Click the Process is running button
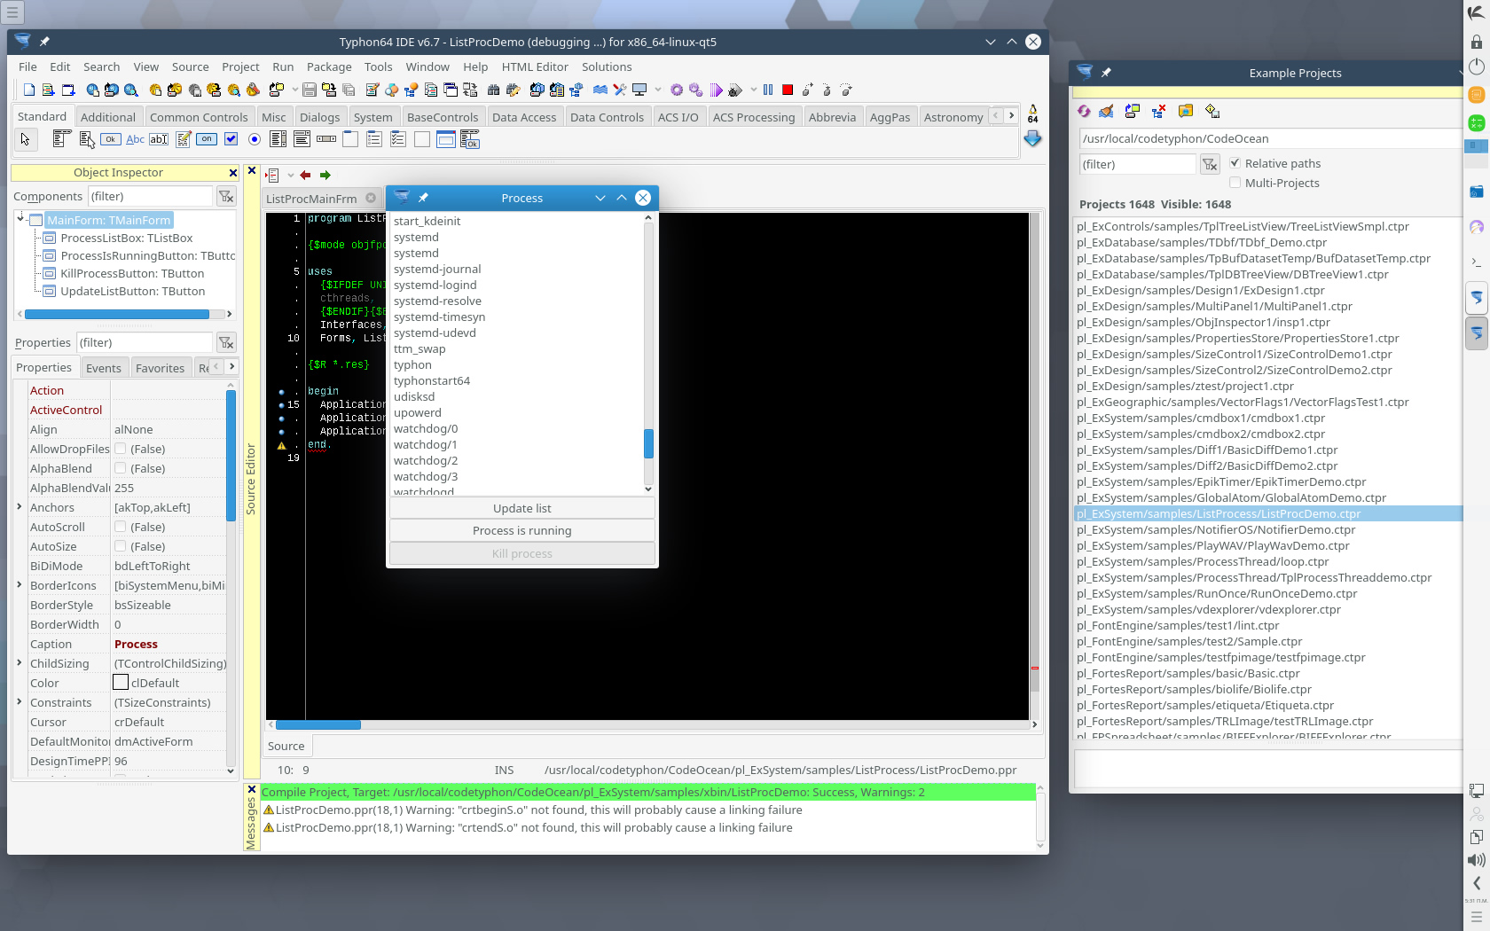This screenshot has width=1490, height=931. (x=522, y=530)
